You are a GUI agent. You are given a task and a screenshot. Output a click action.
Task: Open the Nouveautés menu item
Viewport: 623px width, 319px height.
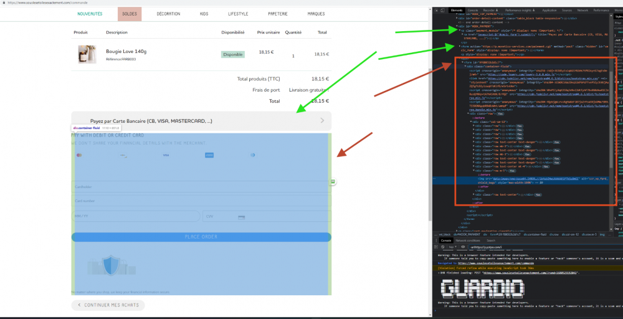coord(90,14)
